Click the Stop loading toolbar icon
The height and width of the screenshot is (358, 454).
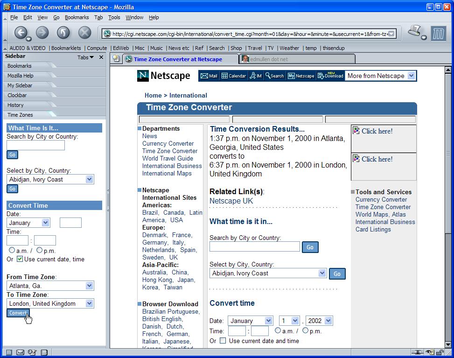click(x=84, y=33)
